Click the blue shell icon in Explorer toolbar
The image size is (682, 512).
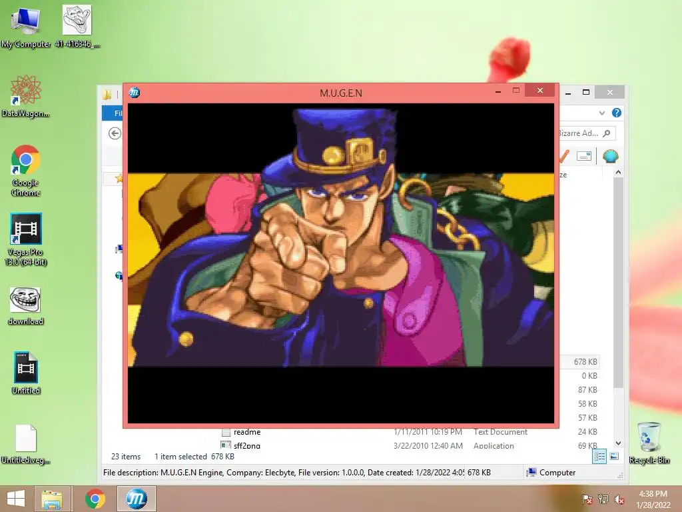(x=611, y=156)
